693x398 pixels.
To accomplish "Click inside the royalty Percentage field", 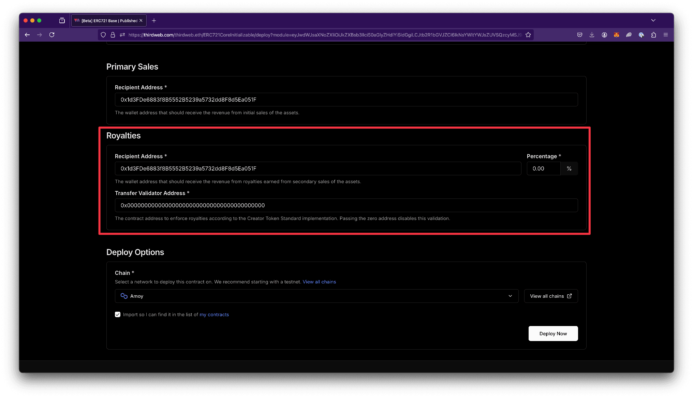I will tap(543, 168).
